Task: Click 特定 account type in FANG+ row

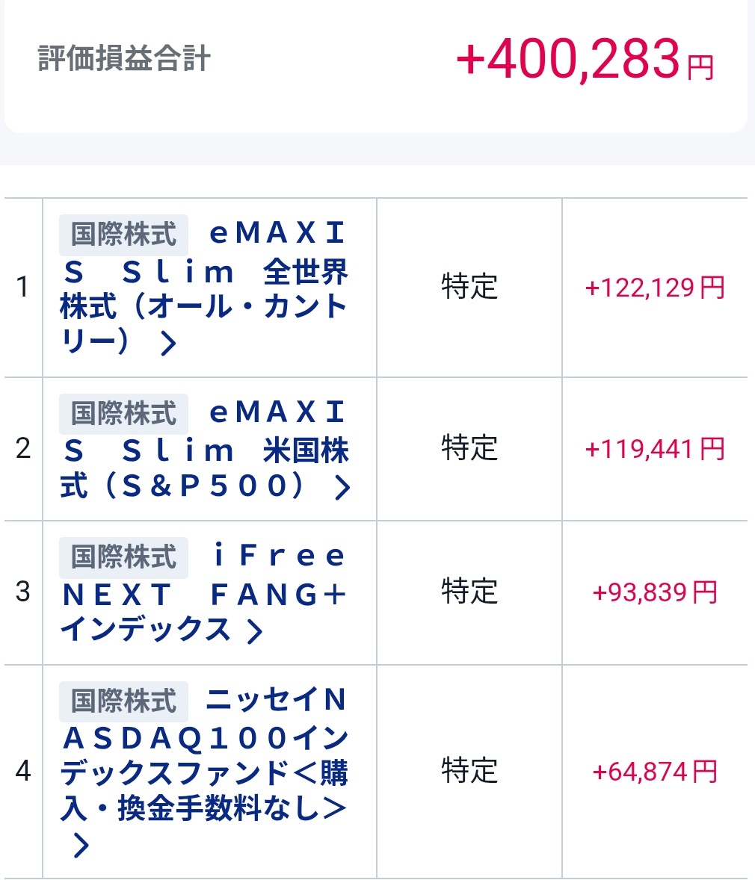Action: (469, 592)
